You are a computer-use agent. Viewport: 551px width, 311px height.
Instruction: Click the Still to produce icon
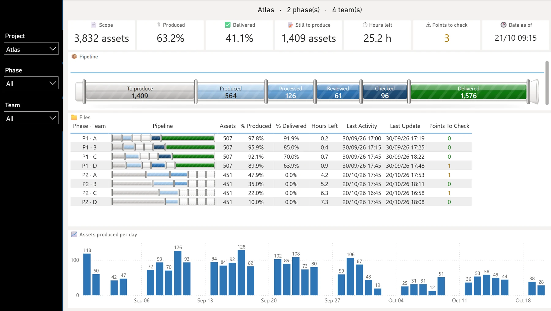pos(290,25)
